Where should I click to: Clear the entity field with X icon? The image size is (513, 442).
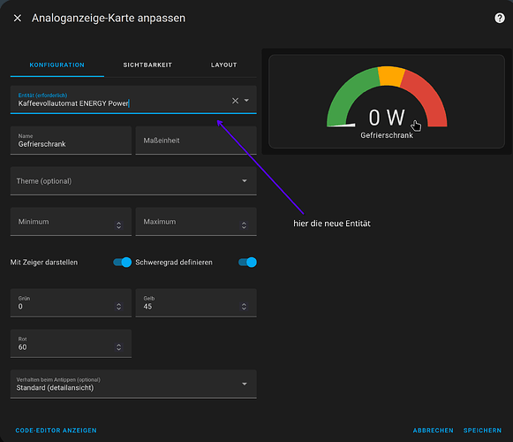coord(235,101)
